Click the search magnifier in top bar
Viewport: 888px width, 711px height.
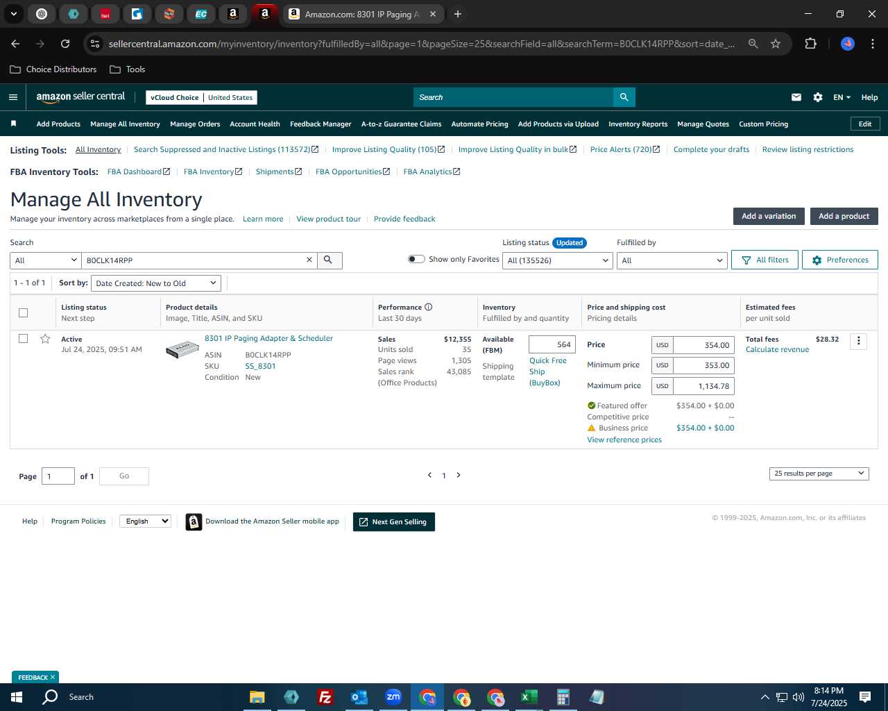click(x=624, y=97)
